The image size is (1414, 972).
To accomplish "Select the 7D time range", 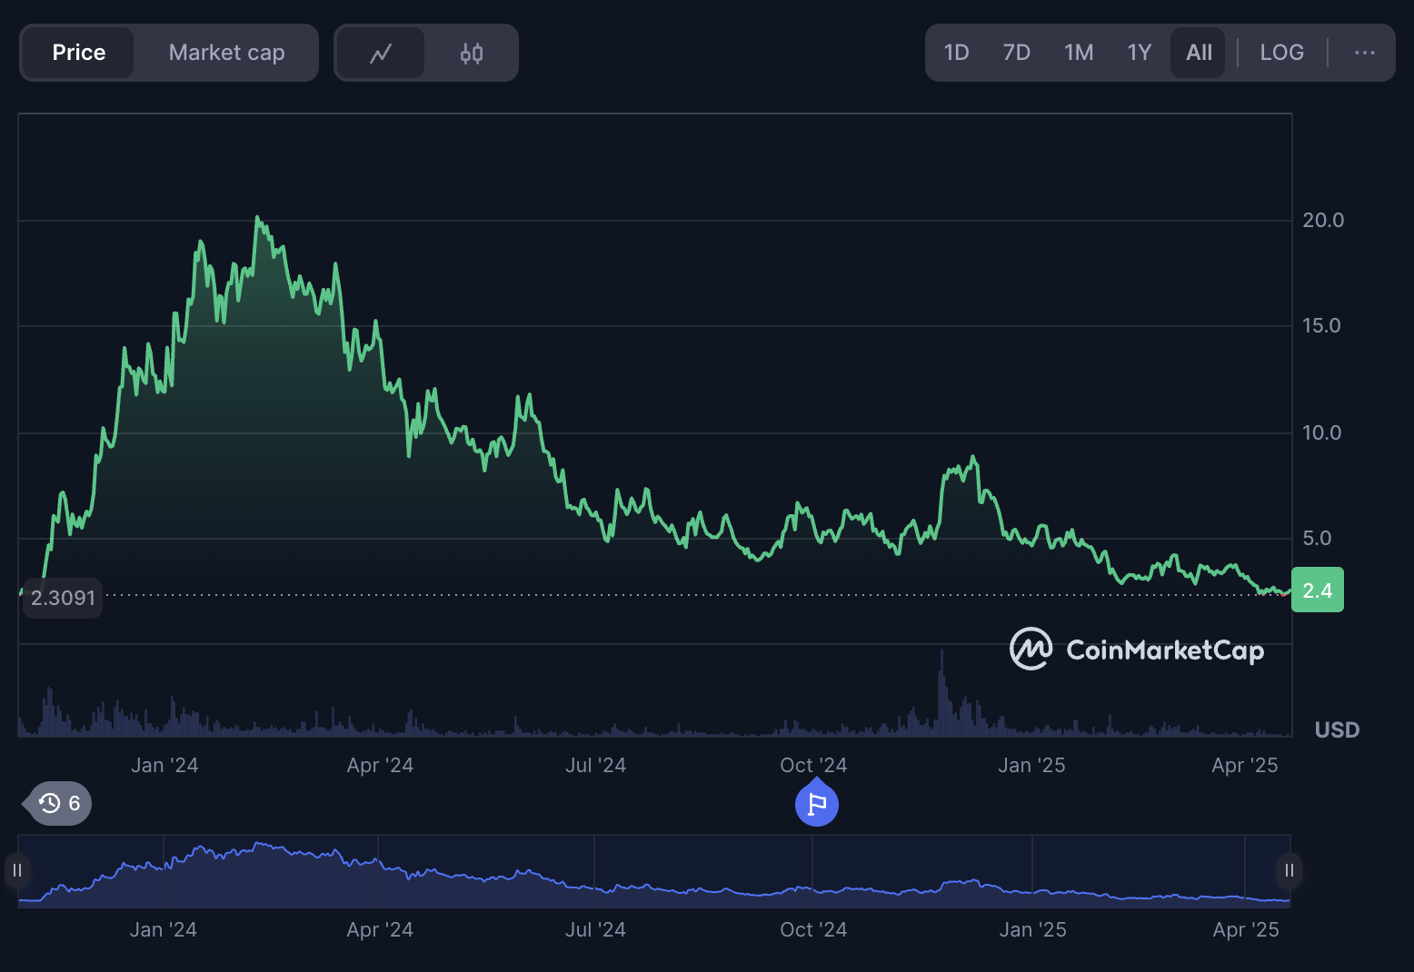I will pyautogui.click(x=1016, y=53).
